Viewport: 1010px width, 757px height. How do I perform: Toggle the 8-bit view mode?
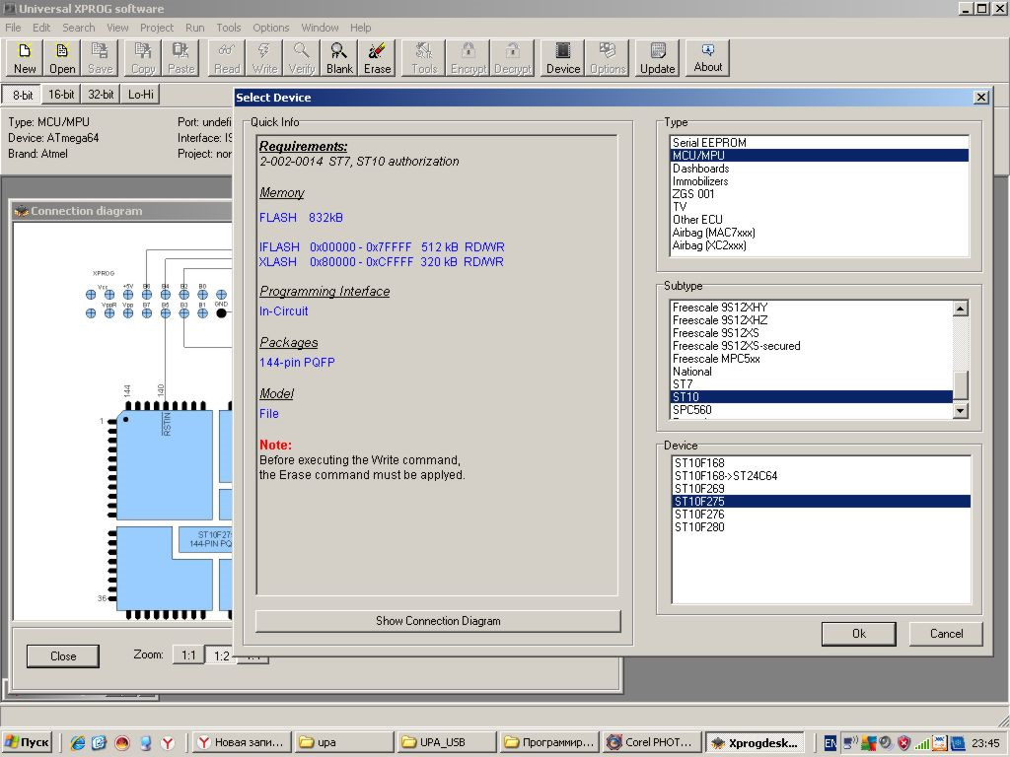(x=22, y=95)
